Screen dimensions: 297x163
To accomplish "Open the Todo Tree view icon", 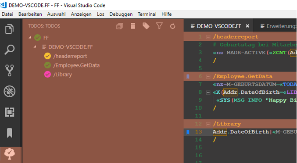I will (x=10, y=154).
